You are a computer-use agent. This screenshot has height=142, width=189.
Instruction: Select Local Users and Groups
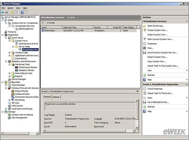22,109
